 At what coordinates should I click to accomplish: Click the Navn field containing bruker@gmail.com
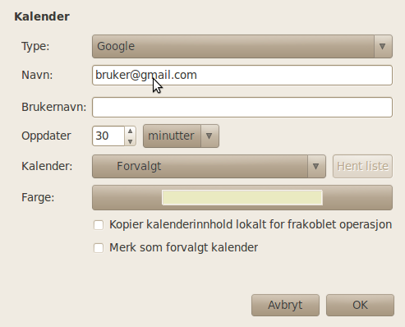[x=242, y=75]
